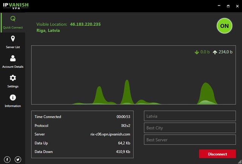Open the Quick Connect tab
The height and width of the screenshot is (164, 242).
pyautogui.click(x=13, y=22)
